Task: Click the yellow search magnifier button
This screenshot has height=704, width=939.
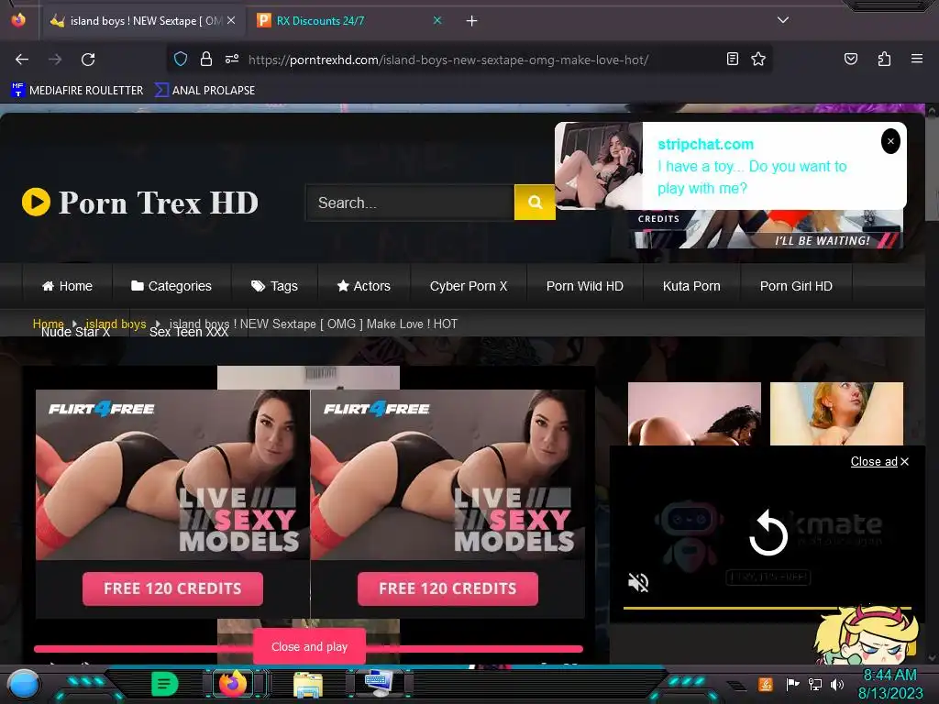Action: click(535, 203)
